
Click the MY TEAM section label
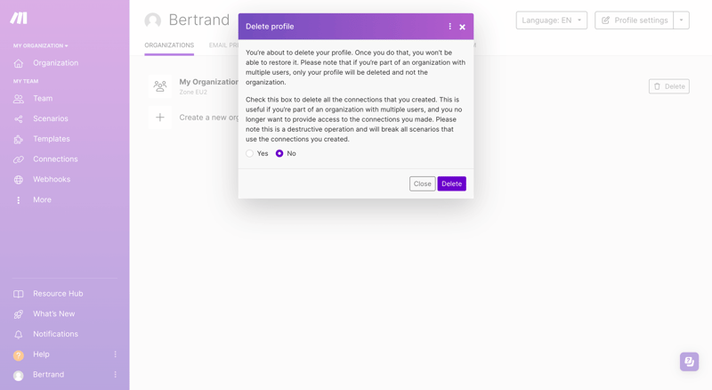(x=26, y=81)
